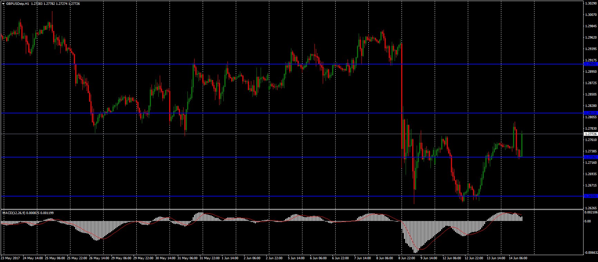The width and height of the screenshot is (598, 262).
Task: Click the 1.26935 price axis label
Action: (x=591, y=174)
